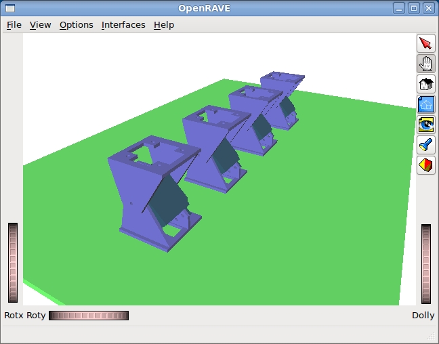Viewport: 439px width, 344px height.
Task: Maximize the OpenRAVE window
Action: (x=414, y=8)
